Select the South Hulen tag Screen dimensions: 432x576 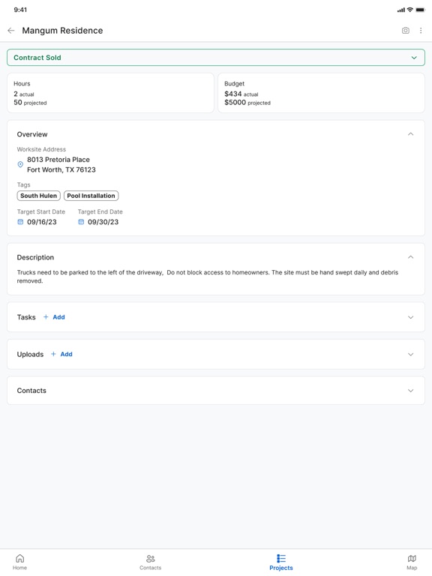coord(38,196)
